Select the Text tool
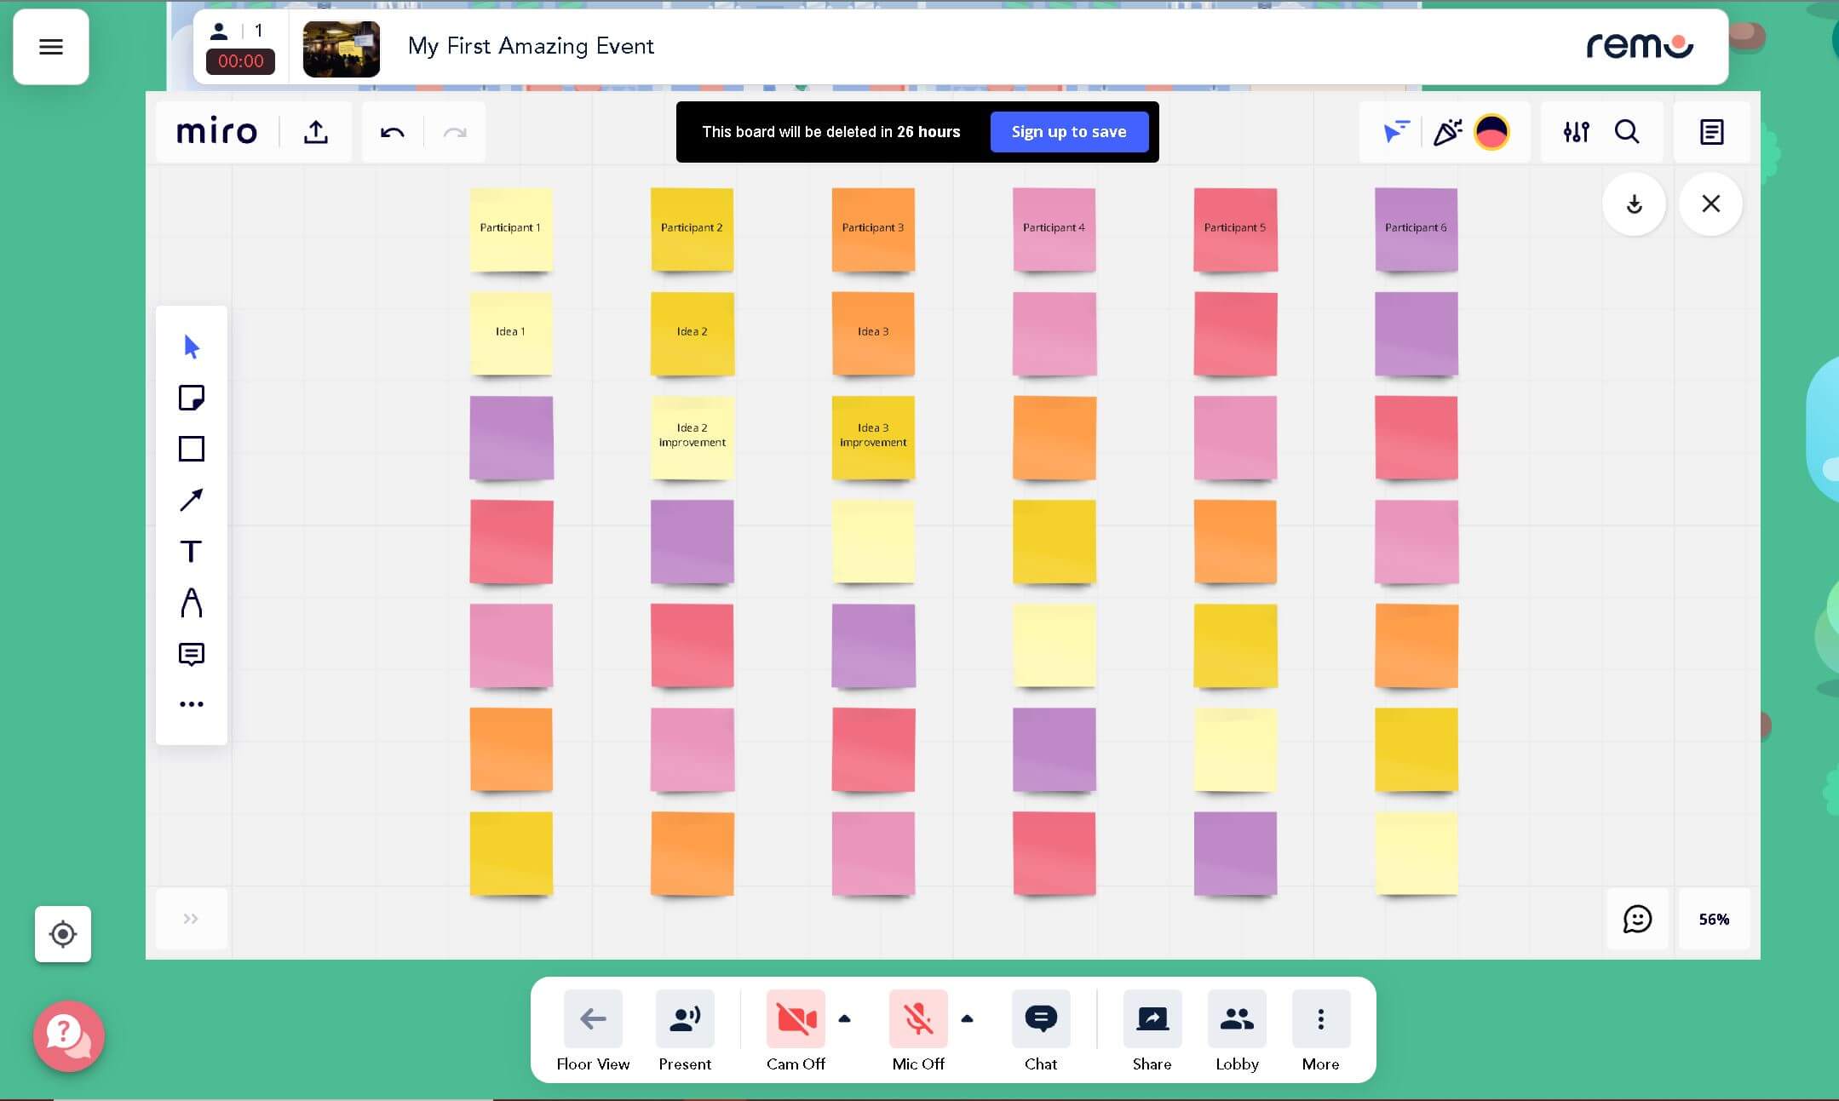Viewport: 1839px width, 1101px height. [192, 551]
